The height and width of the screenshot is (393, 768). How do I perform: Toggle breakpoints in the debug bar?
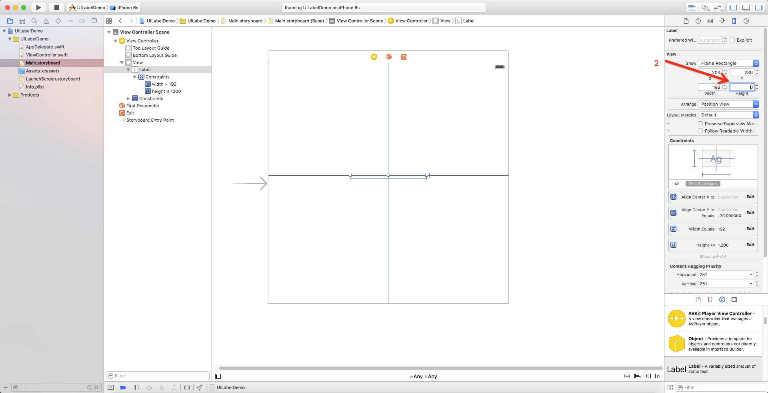[x=123, y=387]
